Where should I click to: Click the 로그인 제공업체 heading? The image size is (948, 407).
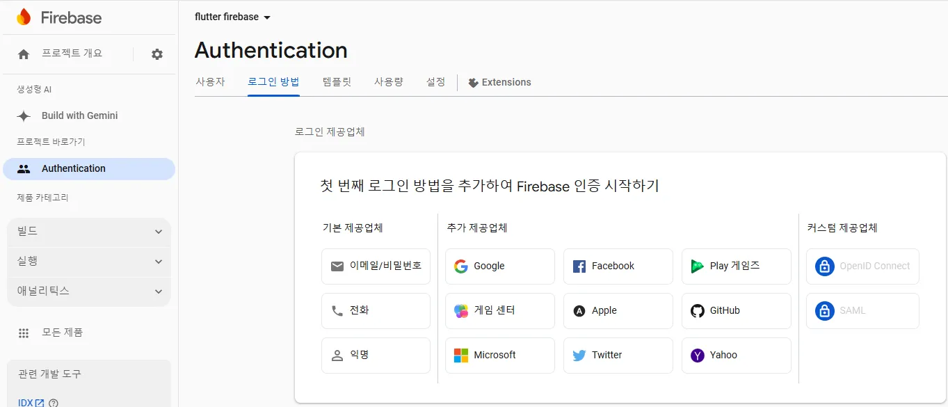click(x=330, y=131)
